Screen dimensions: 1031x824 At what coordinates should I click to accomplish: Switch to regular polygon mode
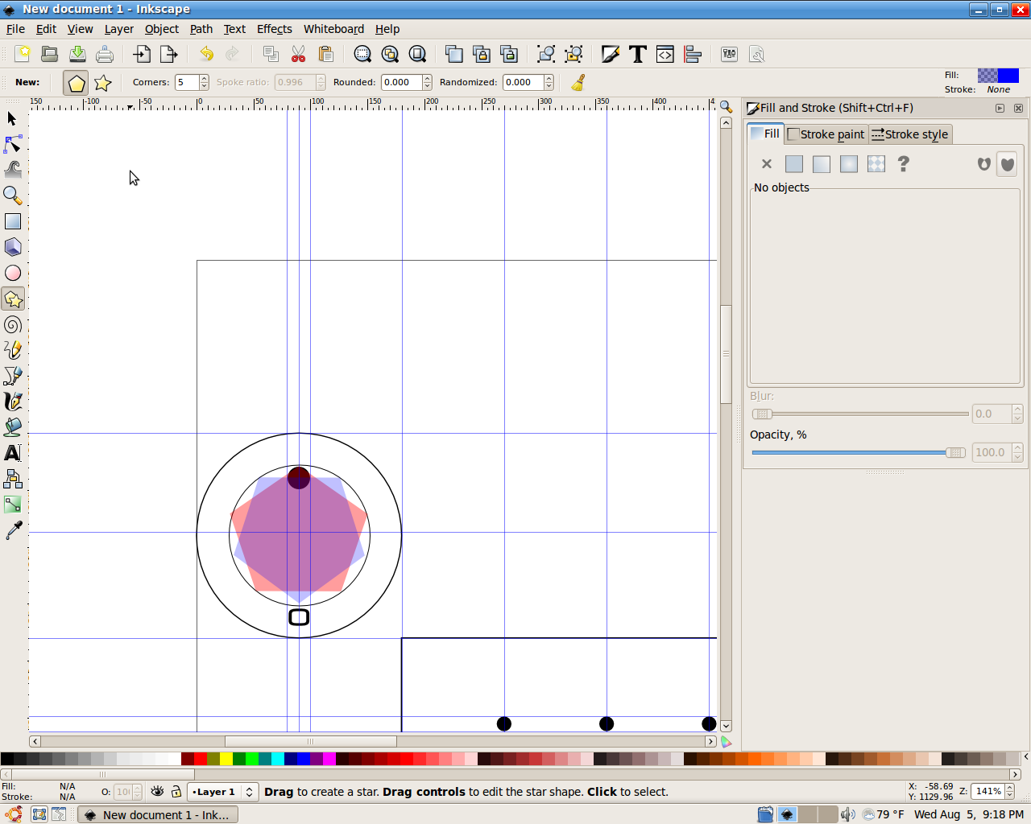click(x=76, y=83)
